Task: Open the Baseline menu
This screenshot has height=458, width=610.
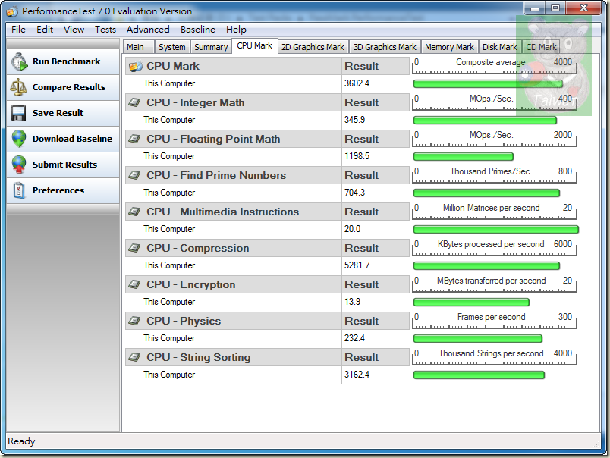Action: [x=197, y=30]
